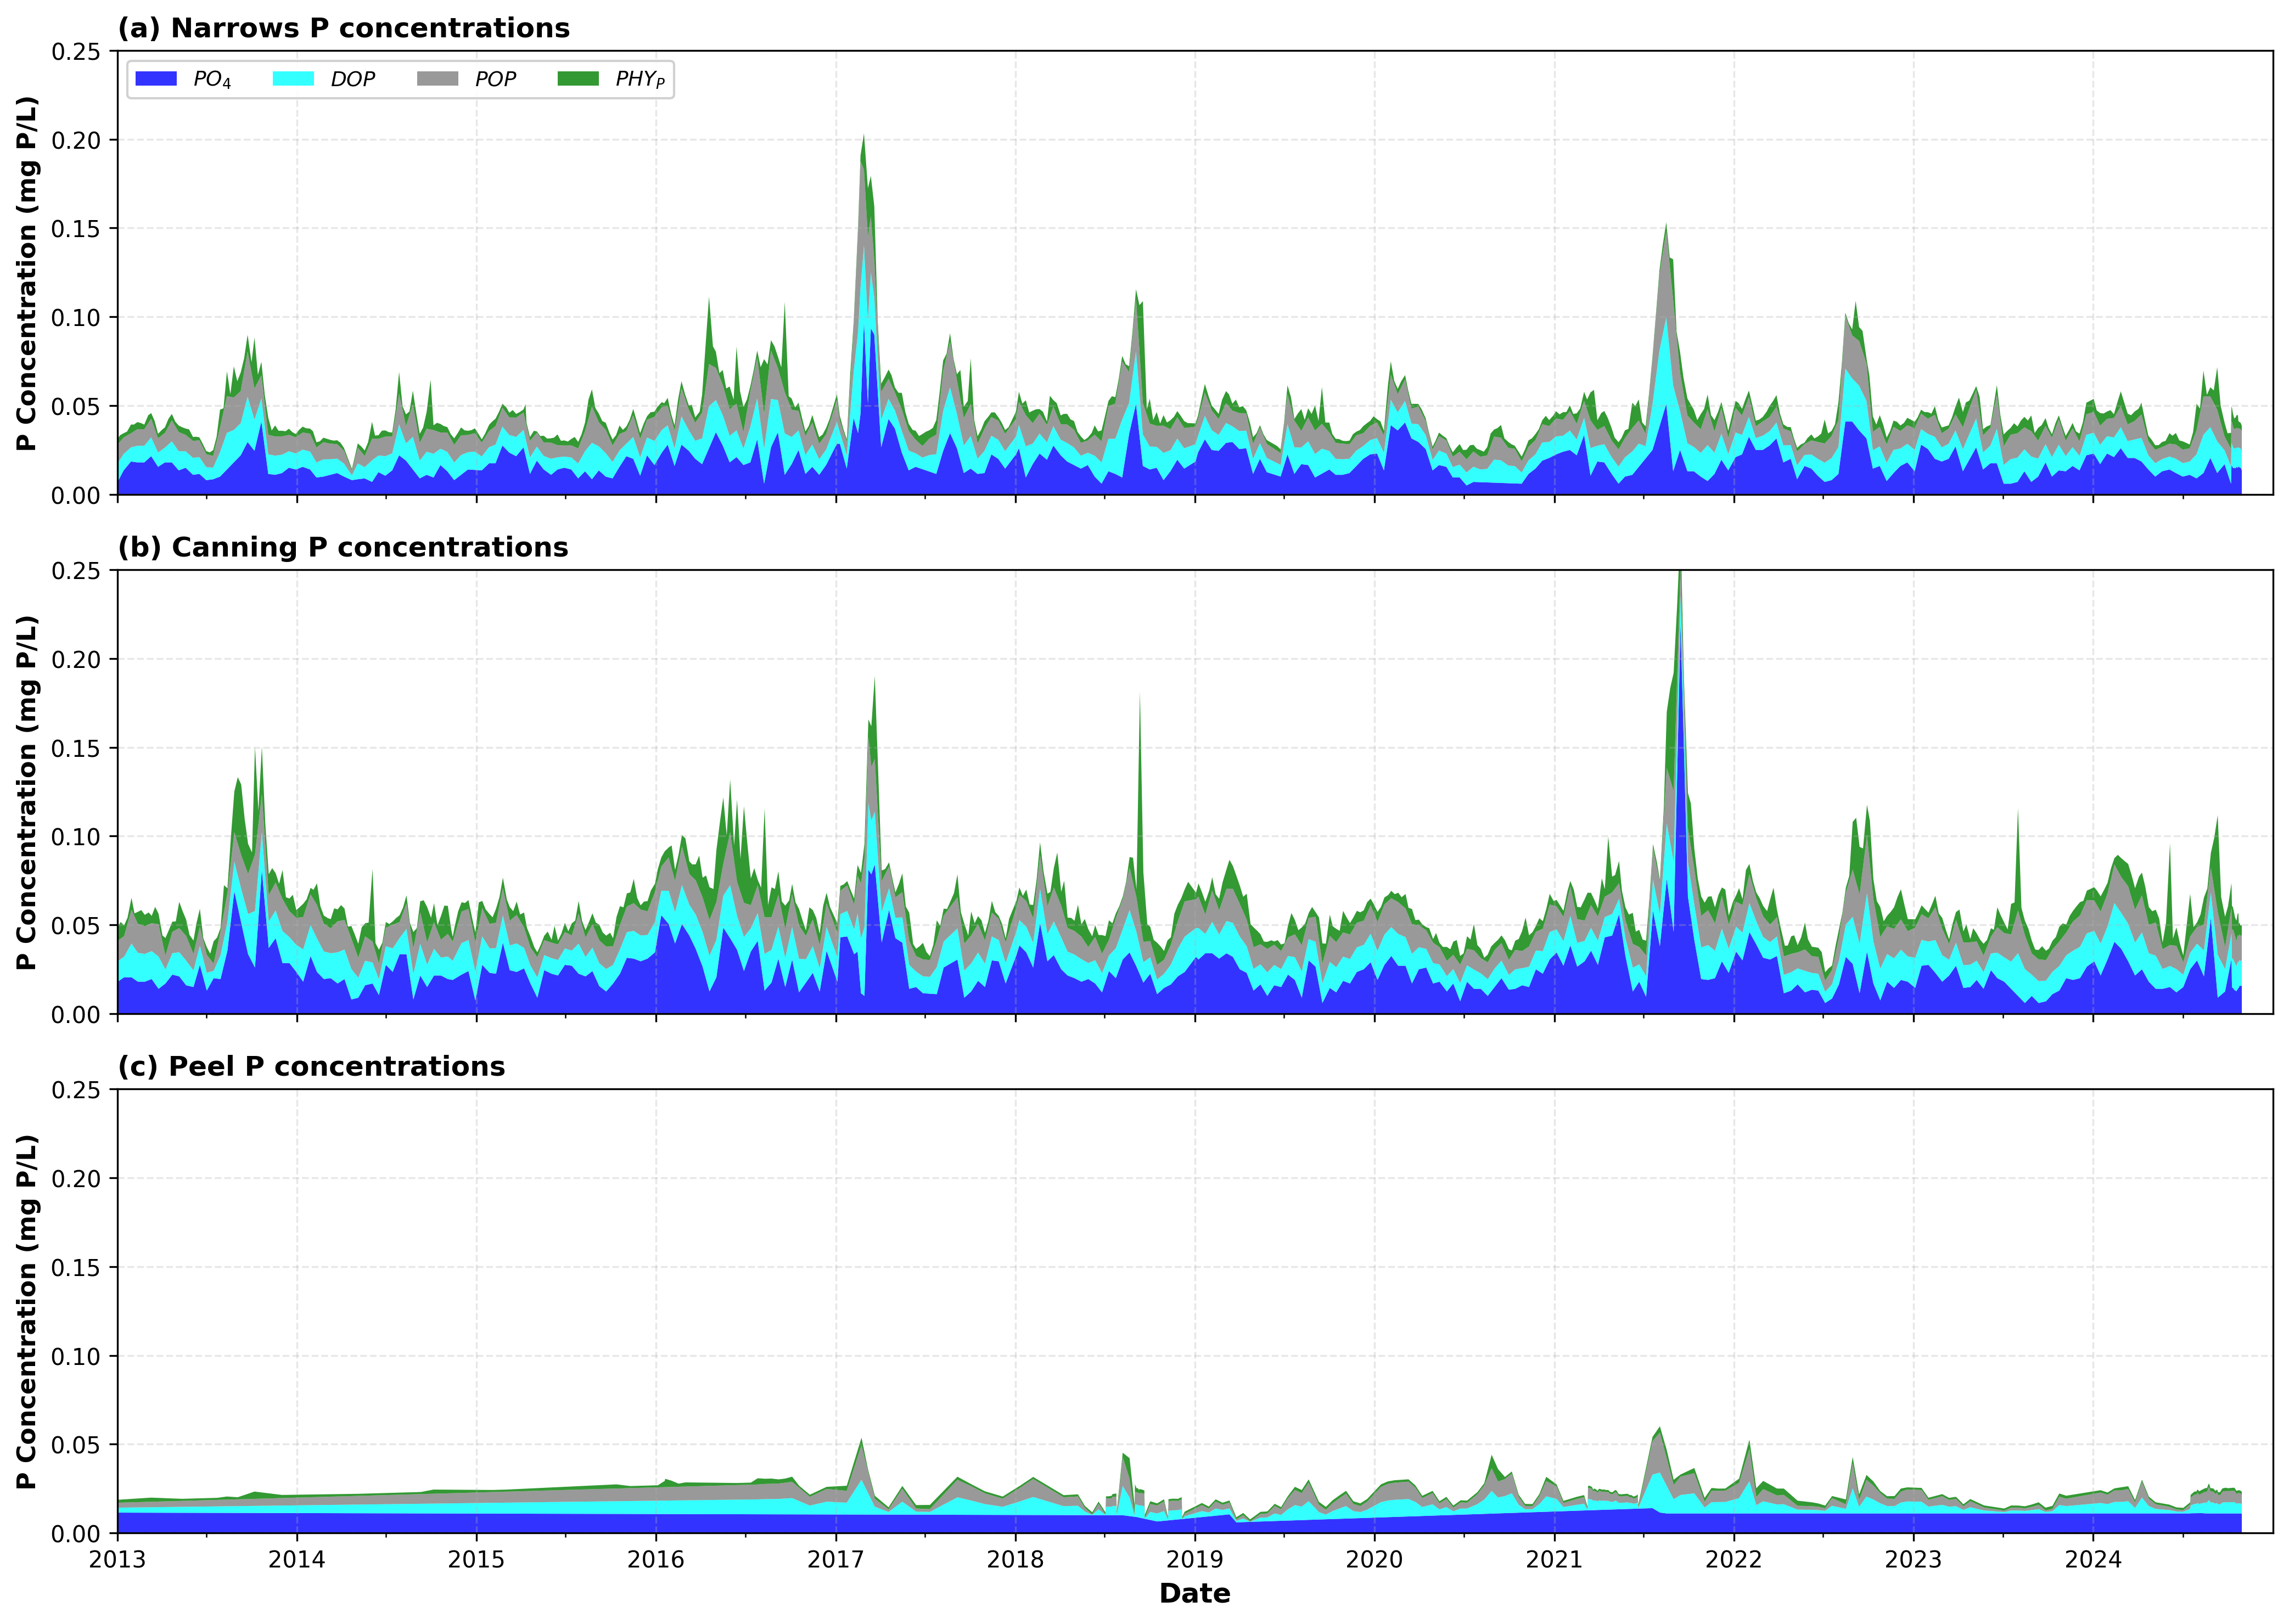Click the Narrows P concentrations panel title
Screen dimensions: 2289x1624
[x=343, y=28]
